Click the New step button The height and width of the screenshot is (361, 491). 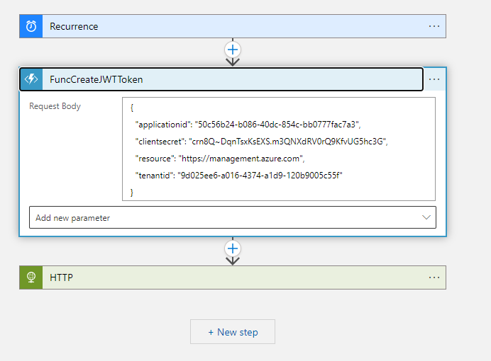click(x=233, y=332)
